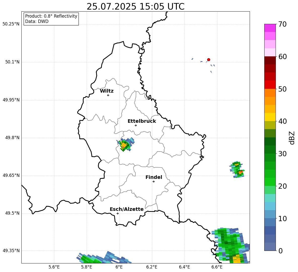Click the title '25.07.2025 15:05 UTC'
The width and height of the screenshot is (298, 272).
click(135, 7)
